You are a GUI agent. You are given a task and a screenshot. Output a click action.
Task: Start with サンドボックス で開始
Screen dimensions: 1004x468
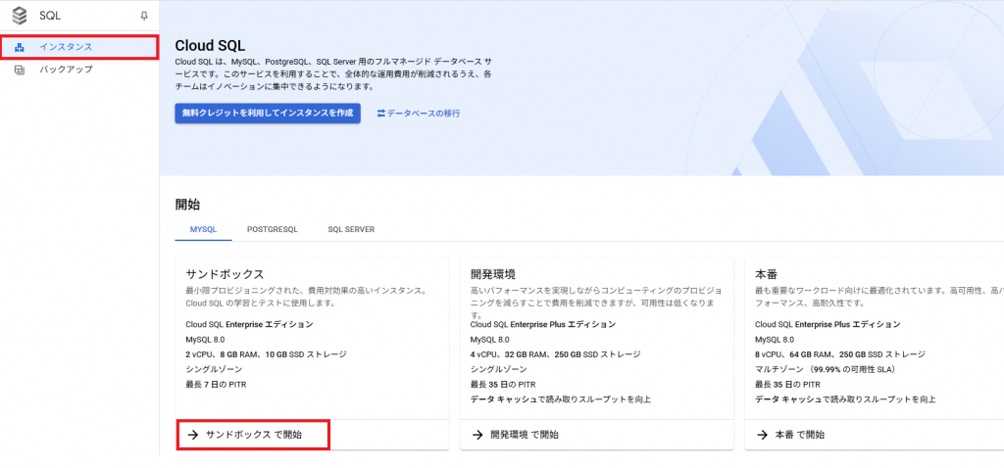(254, 435)
